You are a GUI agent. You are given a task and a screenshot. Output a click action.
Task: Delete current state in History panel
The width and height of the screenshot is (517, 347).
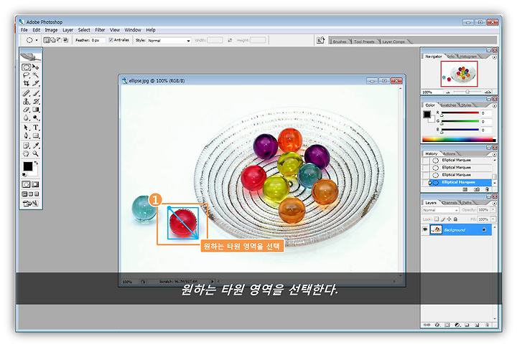487,189
